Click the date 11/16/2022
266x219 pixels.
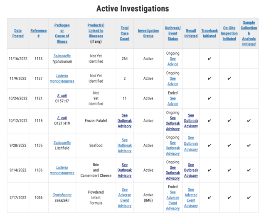[18, 59]
